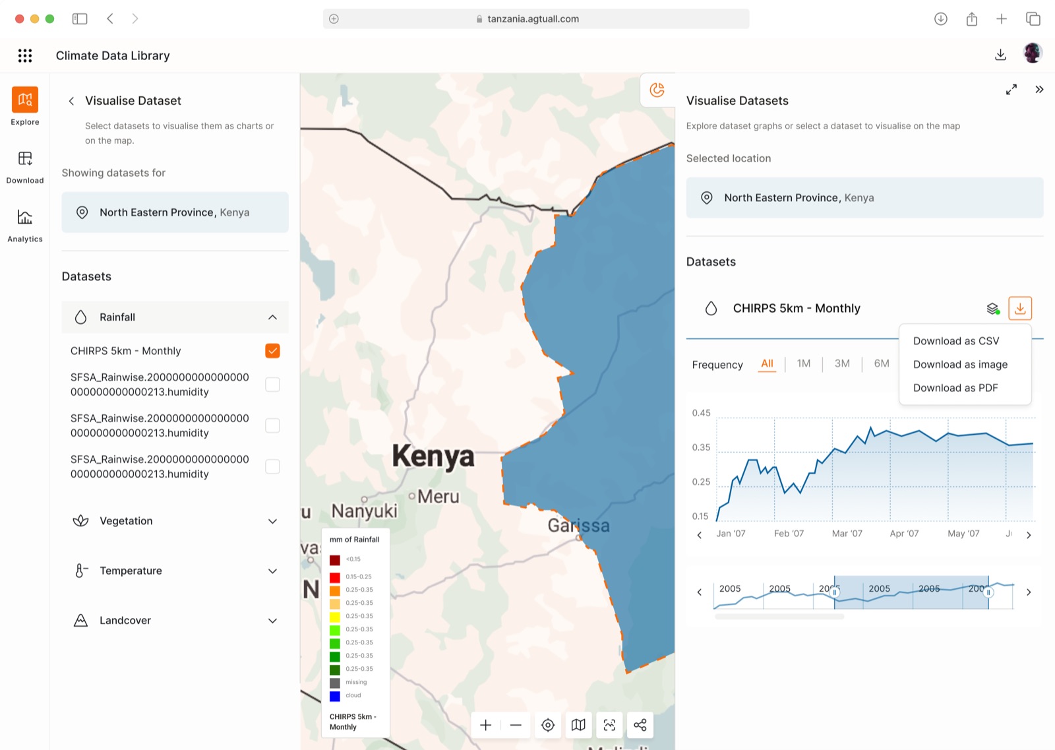Check the second SFSA_Rainwise humidity dataset
The image size is (1055, 750).
(x=272, y=425)
